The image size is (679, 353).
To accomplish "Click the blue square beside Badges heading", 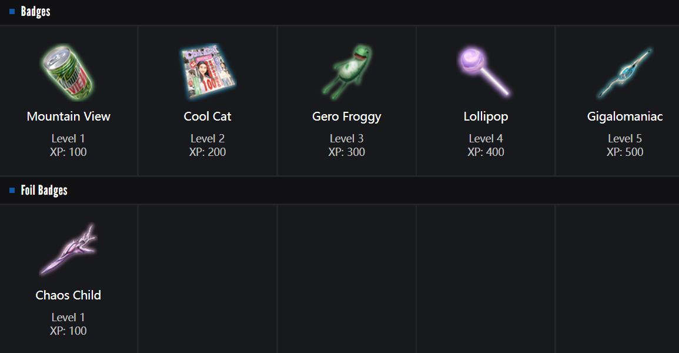I will (12, 12).
